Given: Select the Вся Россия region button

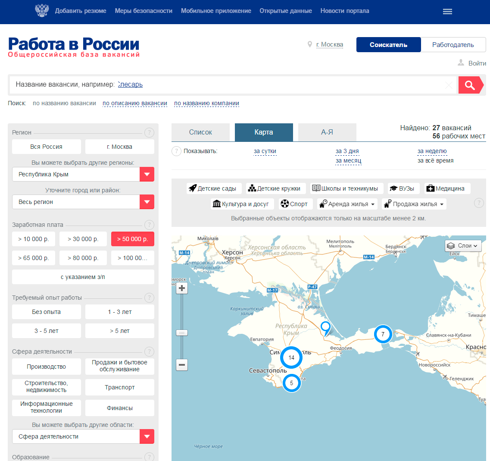Looking at the screenshot, I should (46, 147).
